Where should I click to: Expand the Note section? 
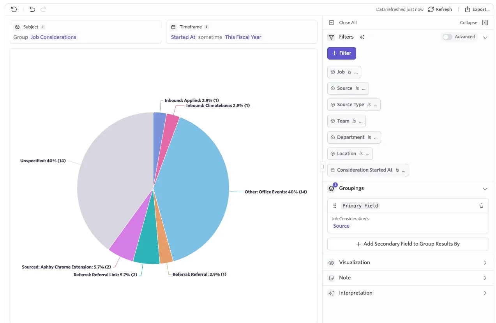coord(408,278)
